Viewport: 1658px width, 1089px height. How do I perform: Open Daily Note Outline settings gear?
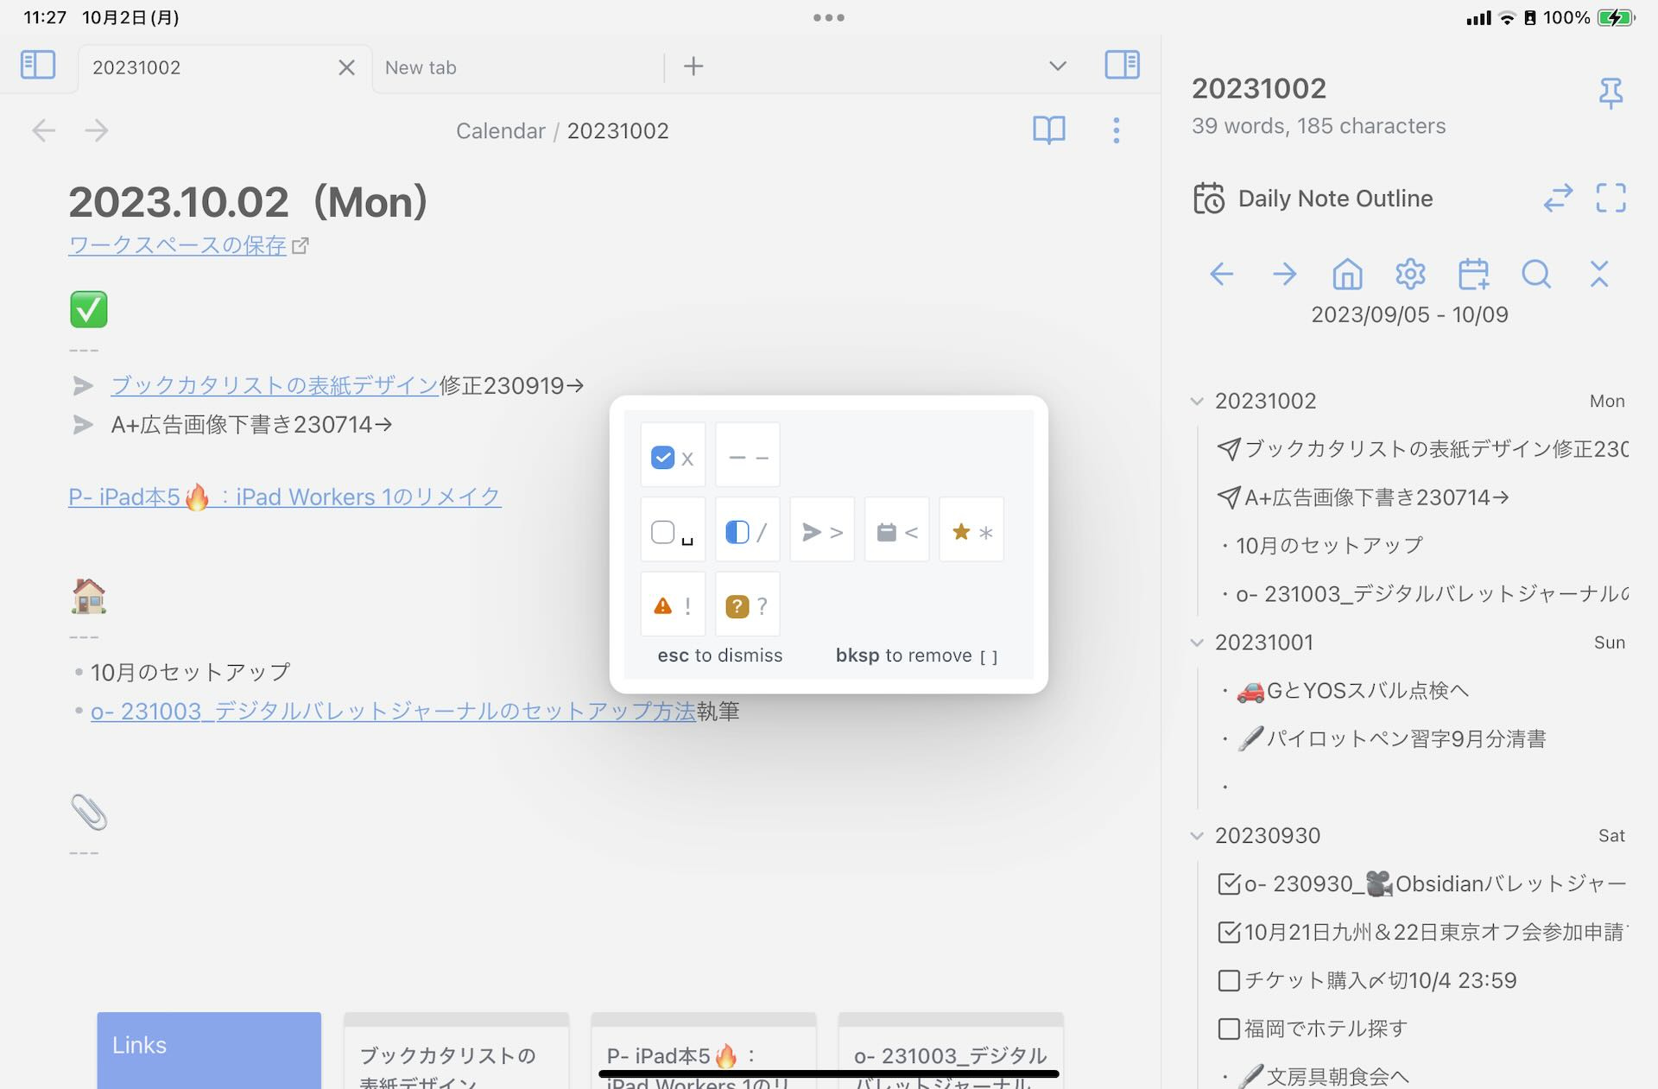[1409, 275]
